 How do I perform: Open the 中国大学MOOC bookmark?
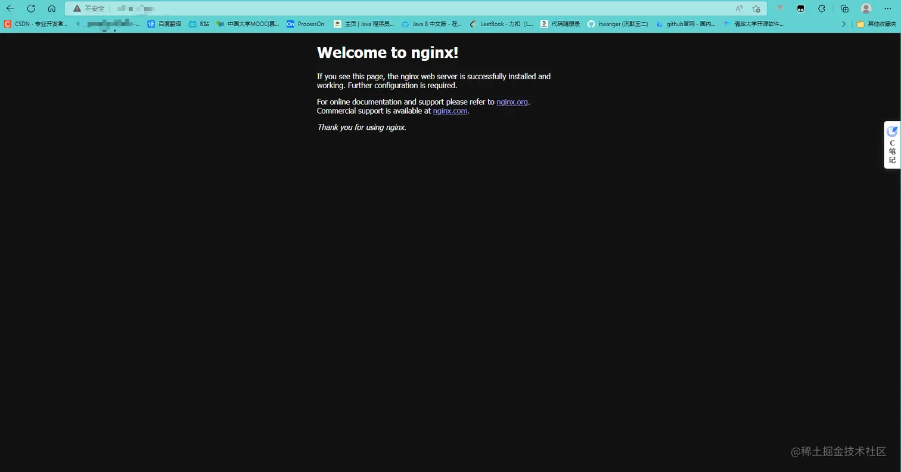click(248, 24)
